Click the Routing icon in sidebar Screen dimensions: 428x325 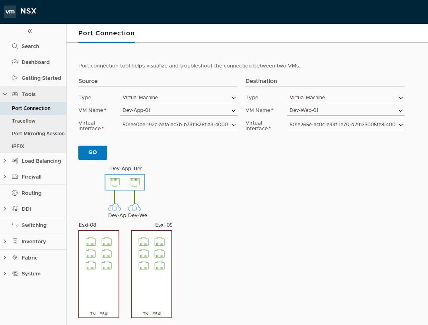click(15, 193)
